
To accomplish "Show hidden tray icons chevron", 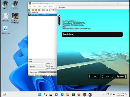I will point(103,94).
